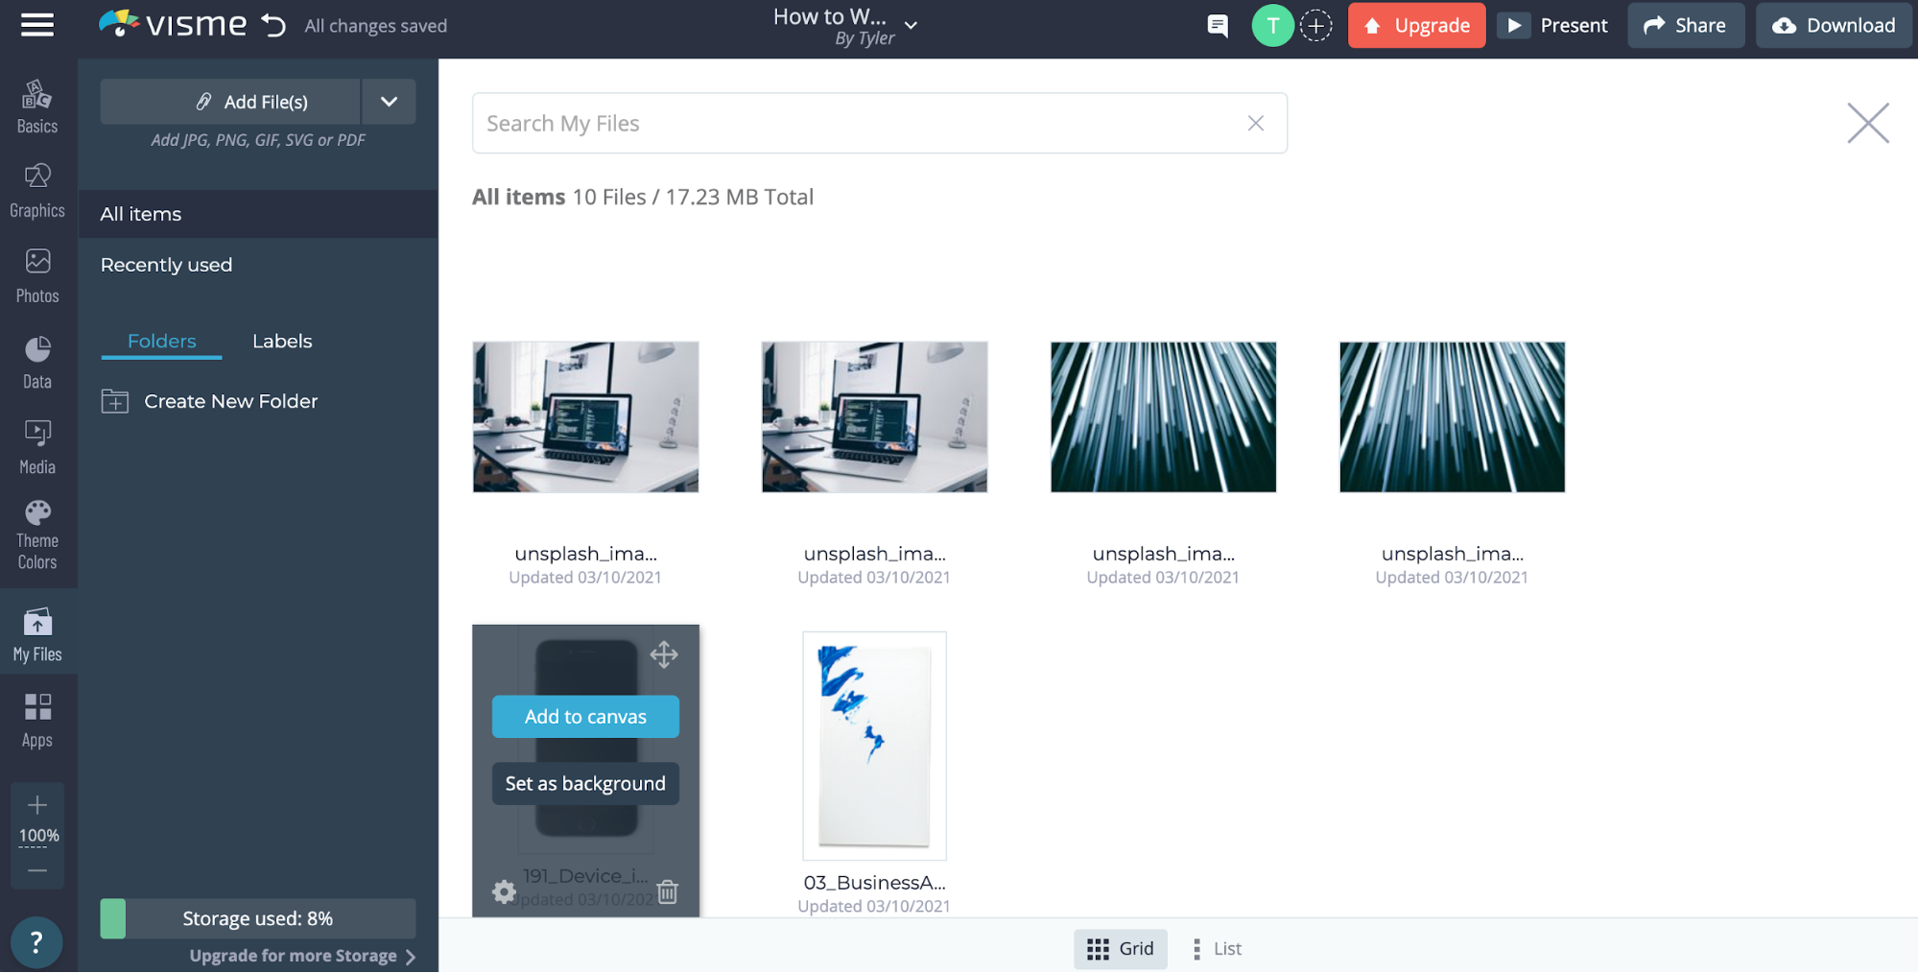Open settings gear on device file
This screenshot has width=1918, height=973.
pos(504,891)
